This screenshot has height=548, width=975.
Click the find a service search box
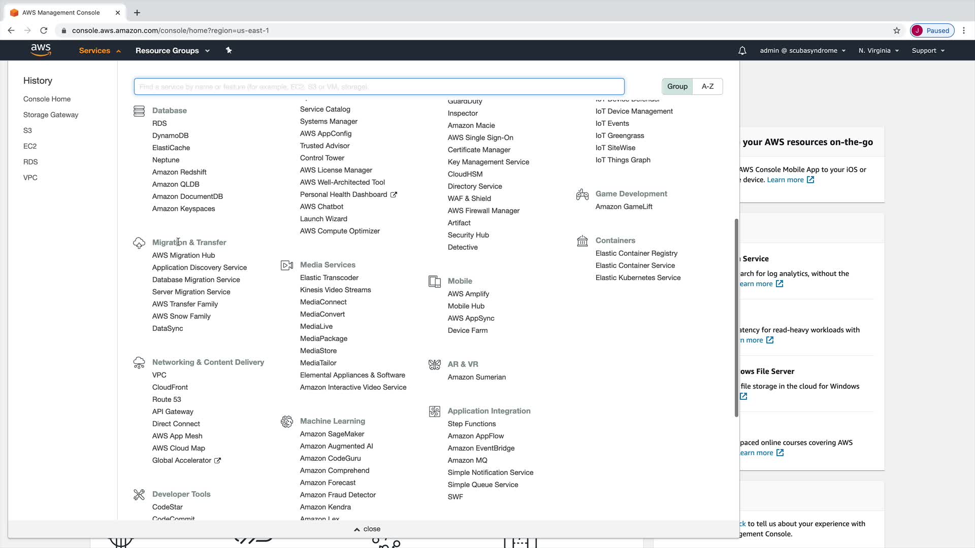379,87
